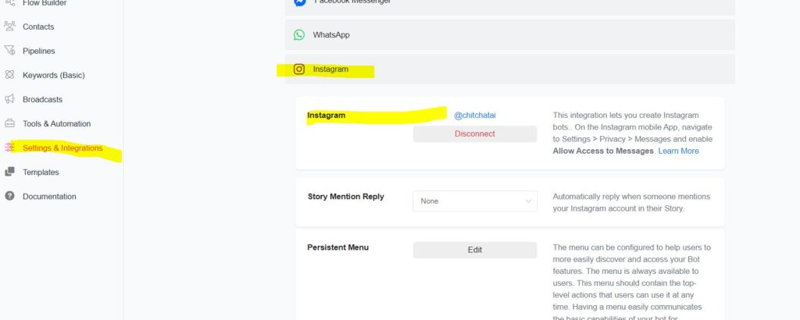Click the 'Allow Access to Messages' text
Screen dimensions: 800x320
click(x=603, y=151)
